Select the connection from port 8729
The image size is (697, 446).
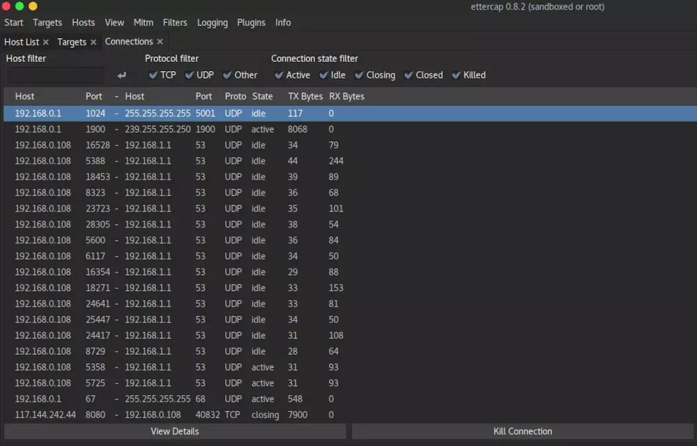(x=351, y=351)
